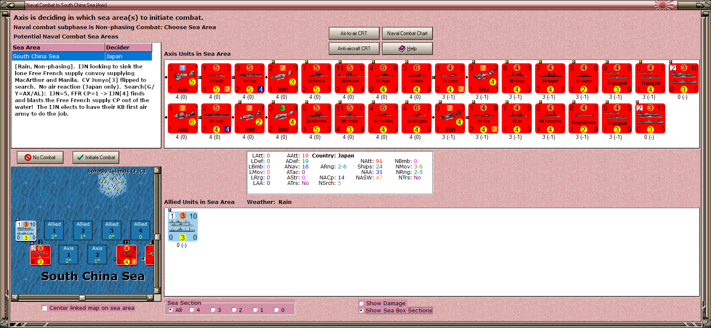The height and width of the screenshot is (328, 711).
Task: Select the CA Kako cruiser counter
Action: coord(417,78)
